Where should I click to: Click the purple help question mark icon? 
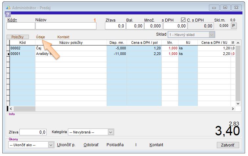(8, 14)
